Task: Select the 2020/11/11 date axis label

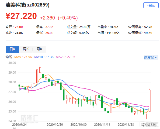Action: click(x=102, y=125)
